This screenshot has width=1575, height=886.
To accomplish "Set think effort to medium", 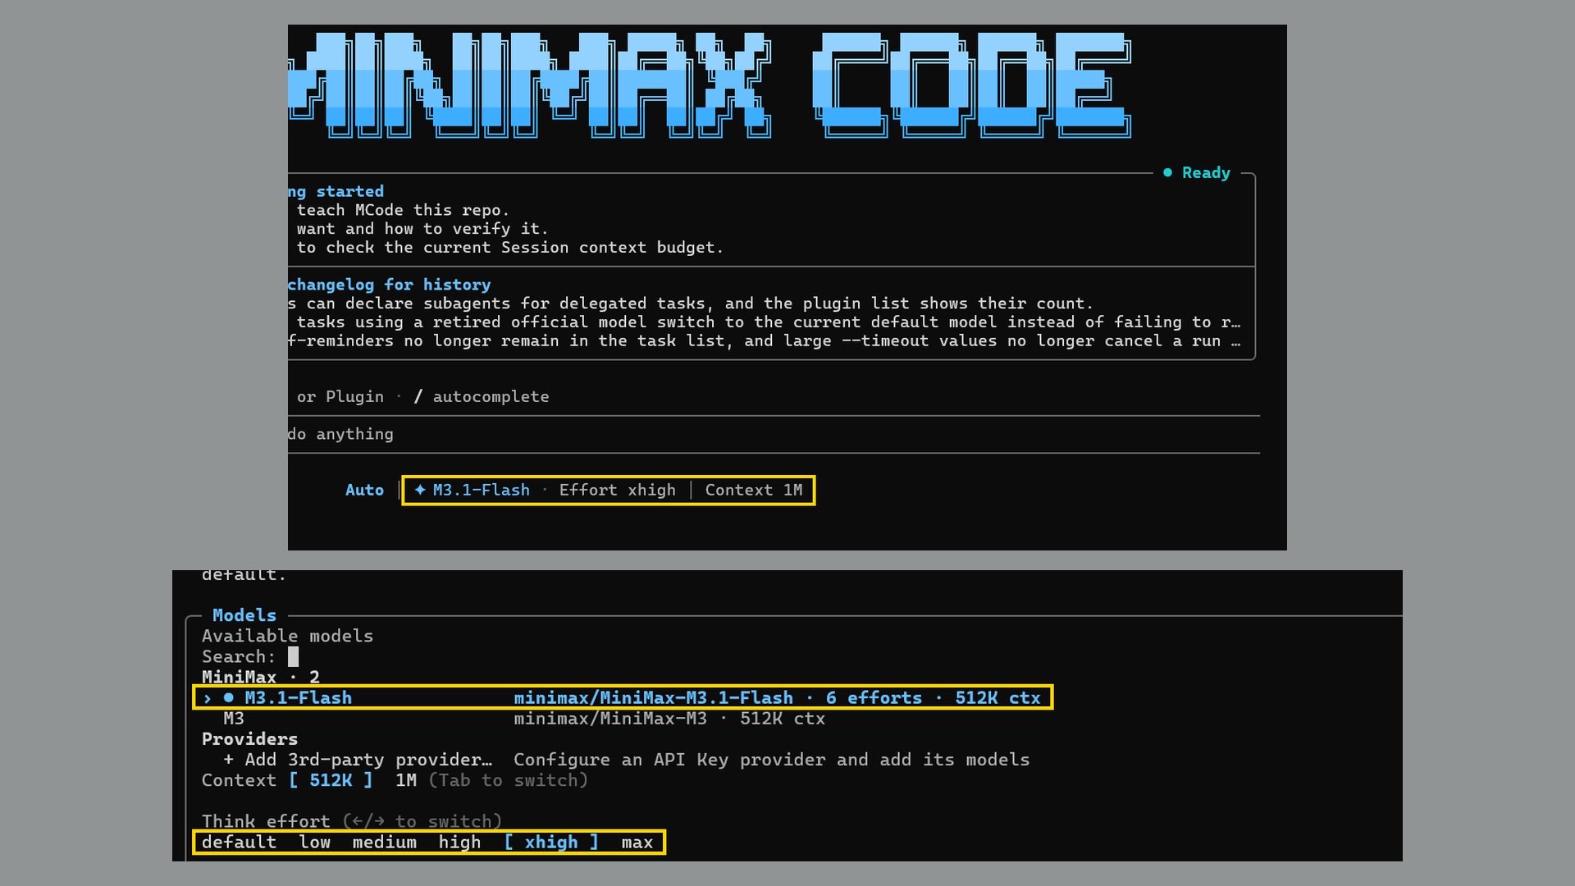I will click(x=385, y=842).
